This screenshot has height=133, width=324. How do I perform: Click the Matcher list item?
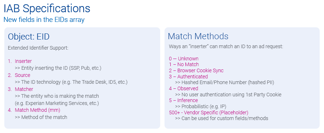tap(24, 89)
